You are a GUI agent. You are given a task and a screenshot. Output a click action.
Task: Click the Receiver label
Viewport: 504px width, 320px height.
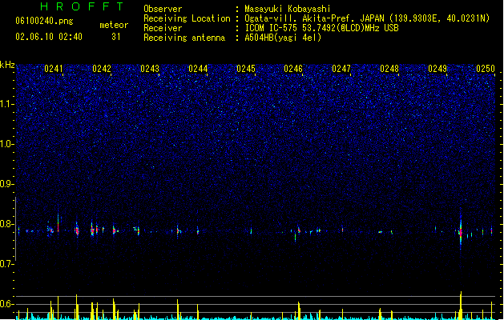tap(163, 28)
